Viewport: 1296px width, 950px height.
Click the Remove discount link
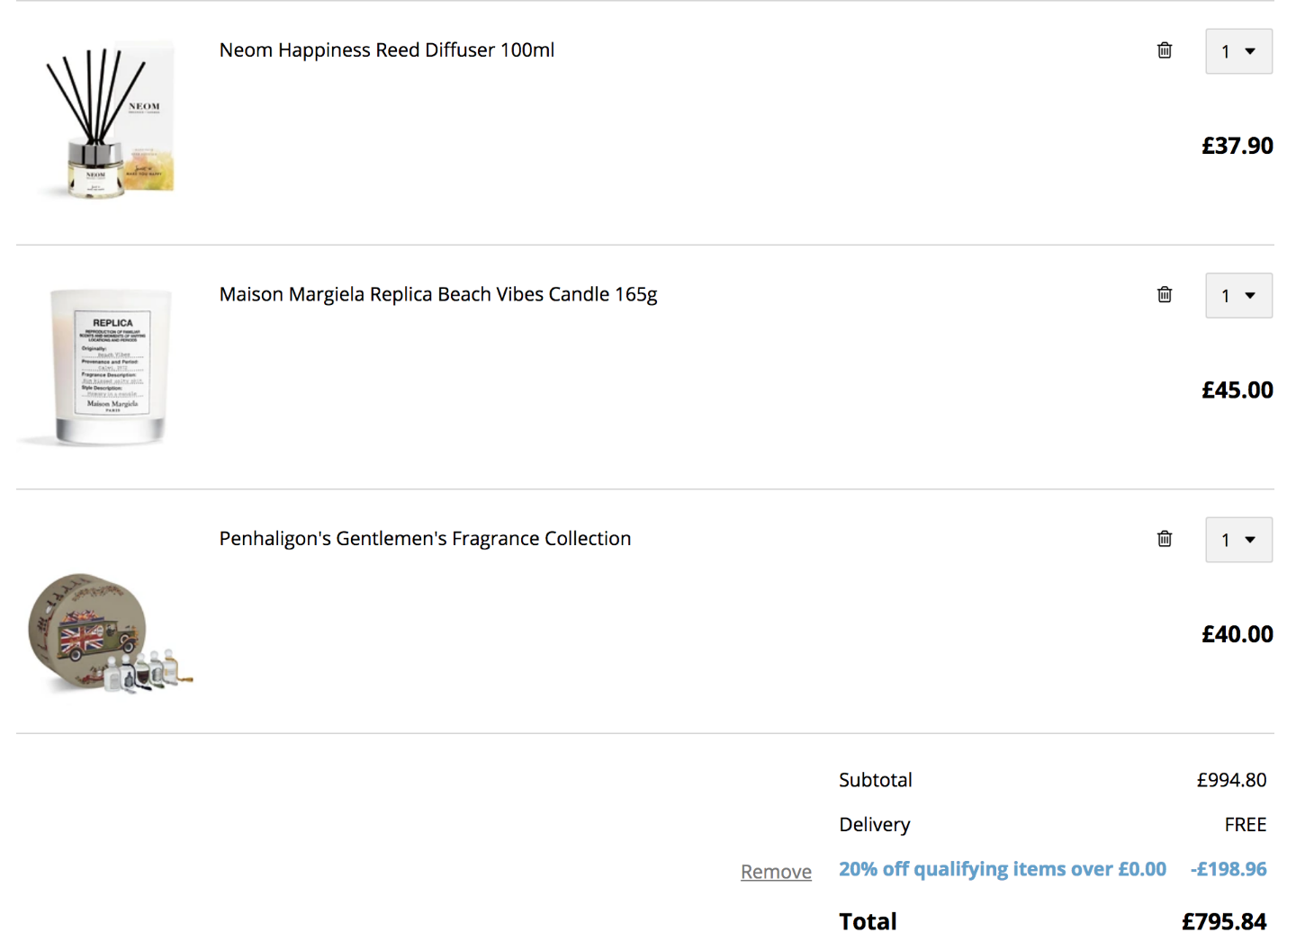pos(776,872)
